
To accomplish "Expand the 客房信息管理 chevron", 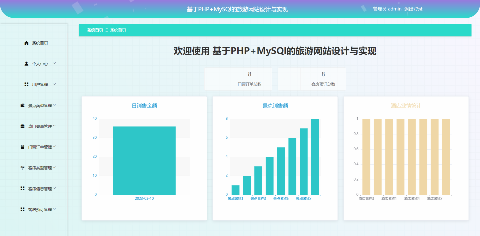I will 54,188.
